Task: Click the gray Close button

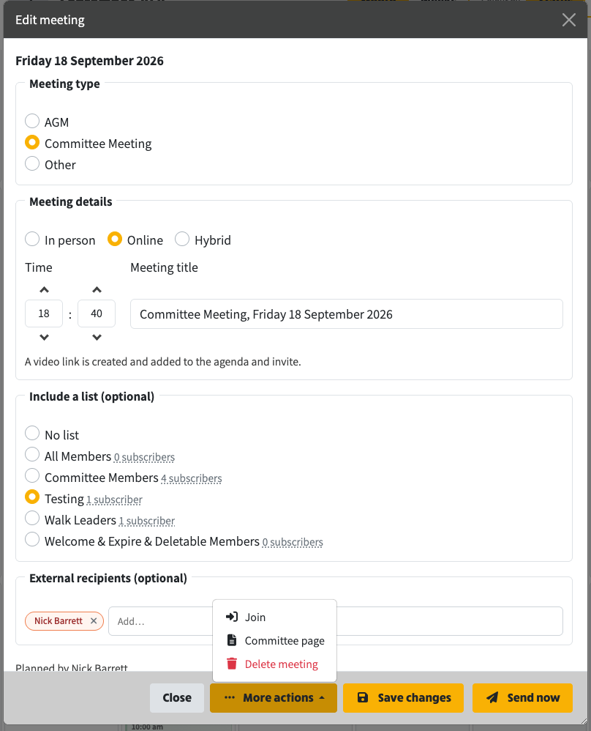Action: coord(177,698)
